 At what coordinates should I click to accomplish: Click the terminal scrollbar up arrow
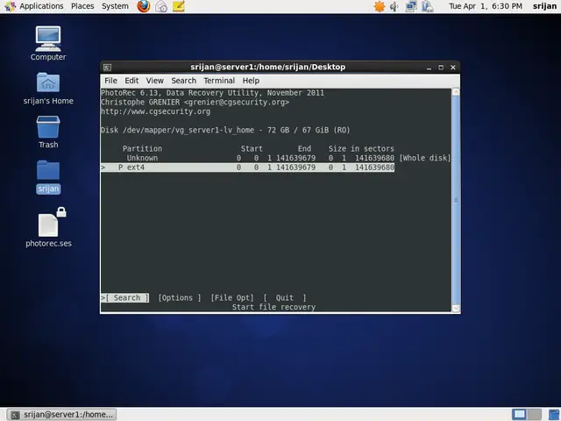(456, 92)
